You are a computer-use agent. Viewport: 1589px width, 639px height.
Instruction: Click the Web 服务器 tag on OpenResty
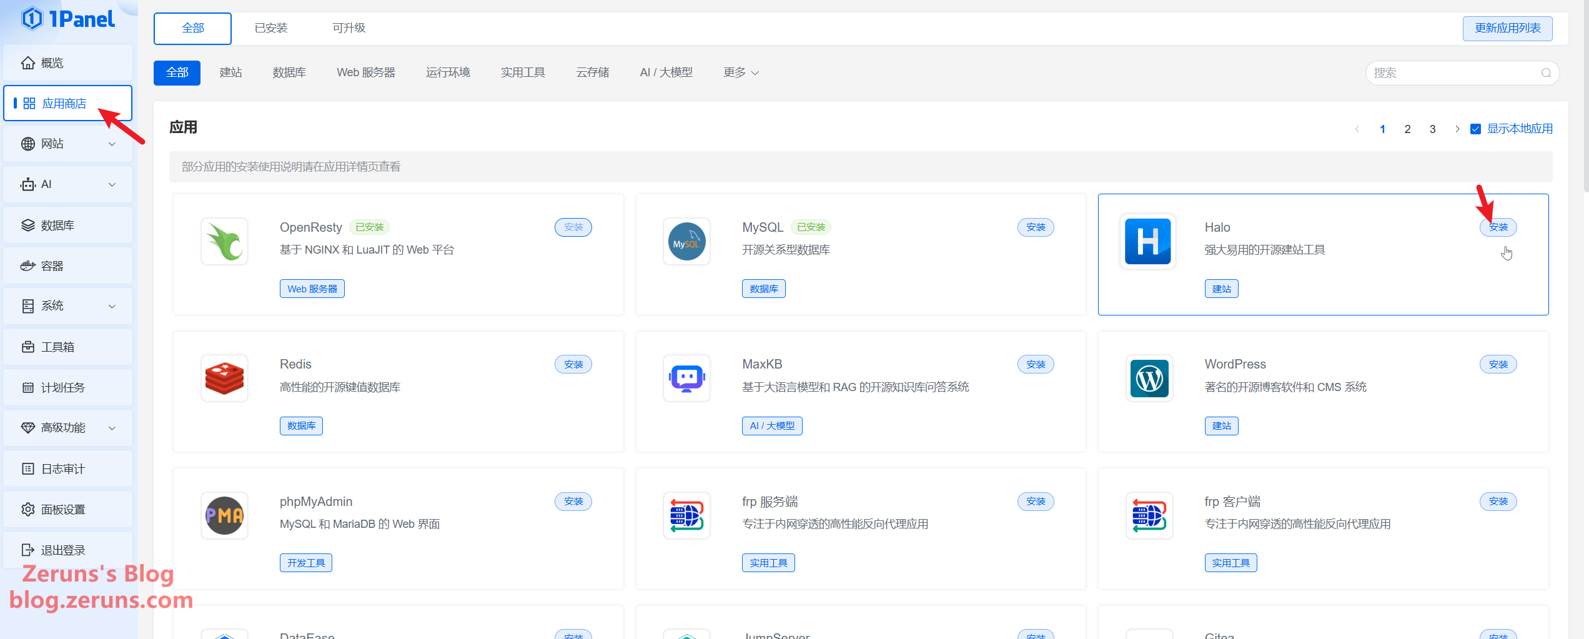(312, 289)
